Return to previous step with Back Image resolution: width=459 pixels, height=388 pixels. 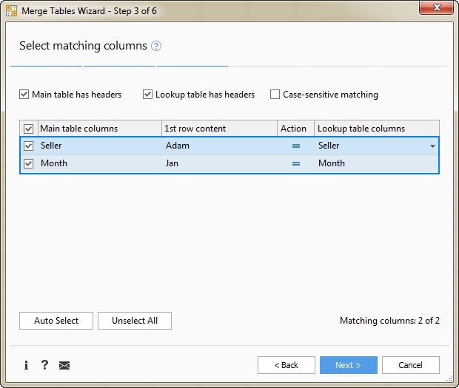tap(286, 365)
